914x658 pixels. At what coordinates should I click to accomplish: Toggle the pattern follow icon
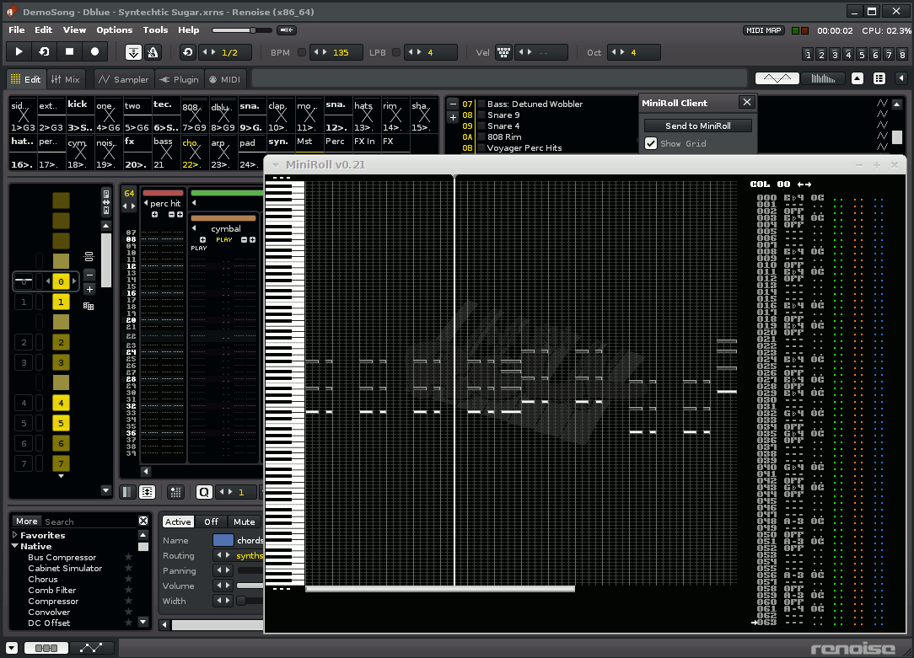133,52
